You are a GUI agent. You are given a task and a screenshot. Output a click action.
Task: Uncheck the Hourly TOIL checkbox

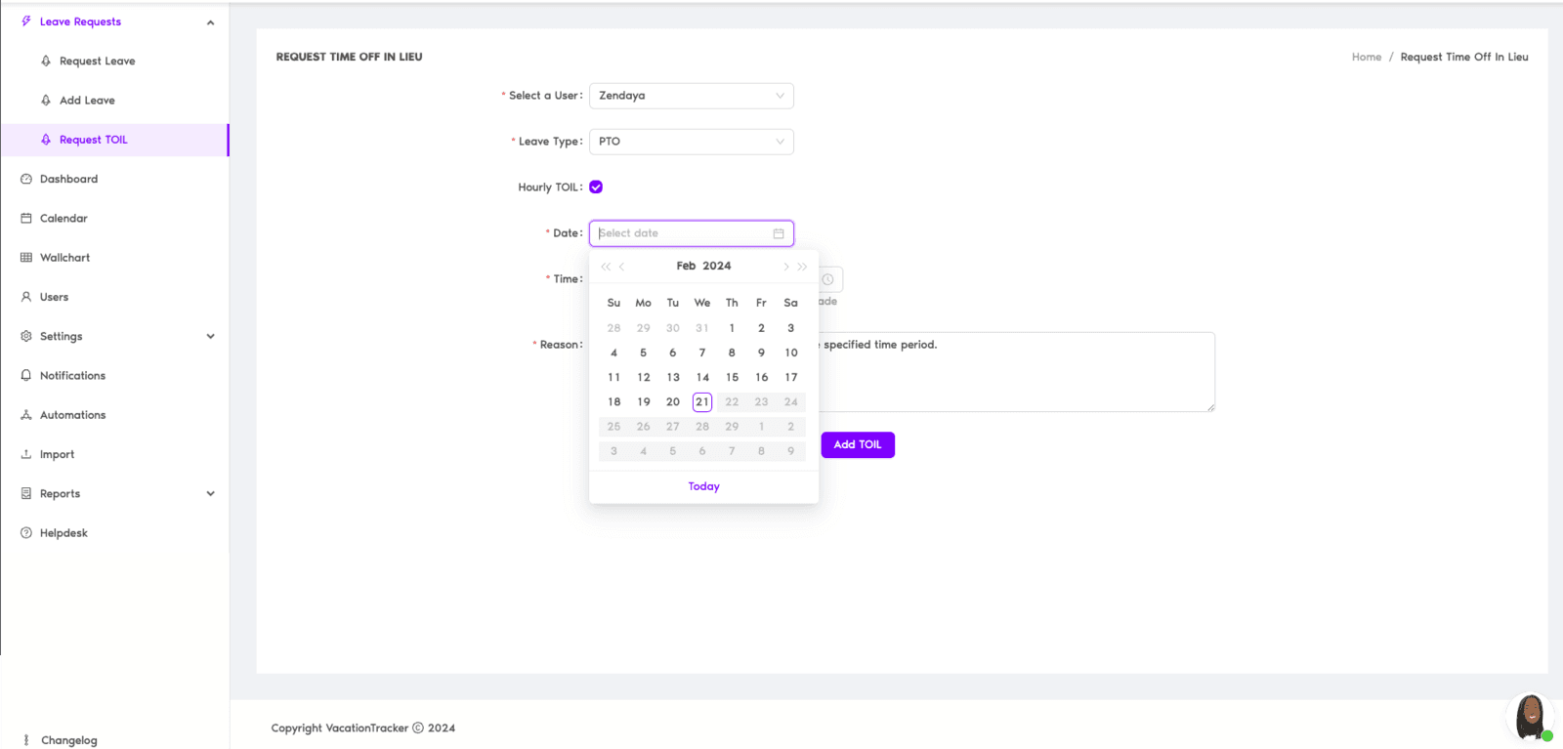tap(596, 187)
